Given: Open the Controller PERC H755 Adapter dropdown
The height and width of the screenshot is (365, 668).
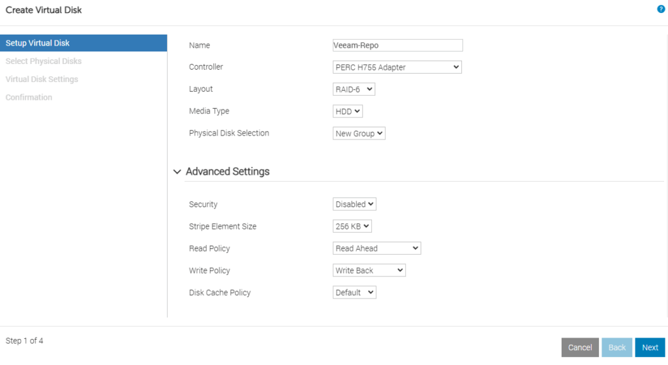Looking at the screenshot, I should click(397, 67).
